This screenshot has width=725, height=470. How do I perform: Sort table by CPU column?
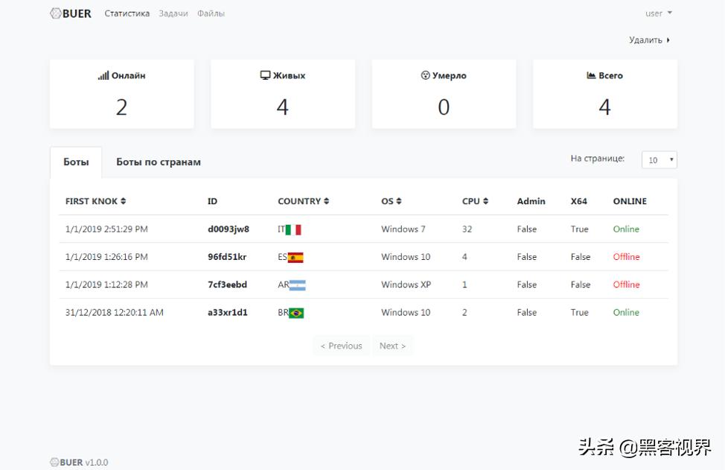point(475,201)
